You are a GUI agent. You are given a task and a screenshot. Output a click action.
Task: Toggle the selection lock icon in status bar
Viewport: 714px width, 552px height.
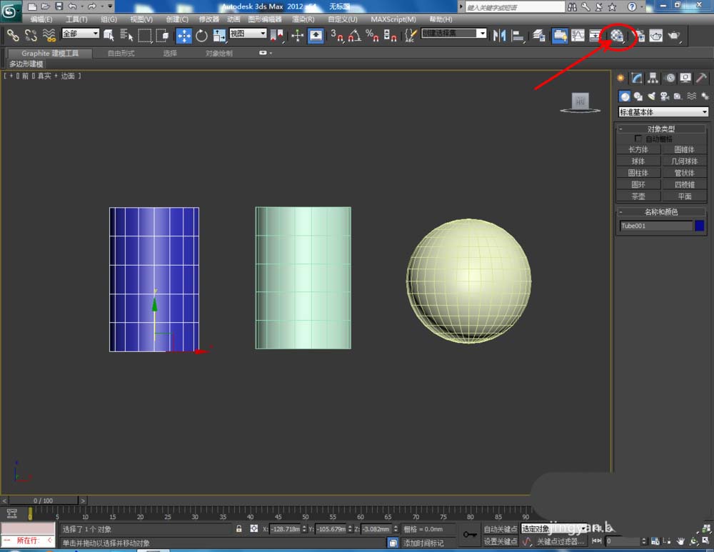tap(239, 529)
